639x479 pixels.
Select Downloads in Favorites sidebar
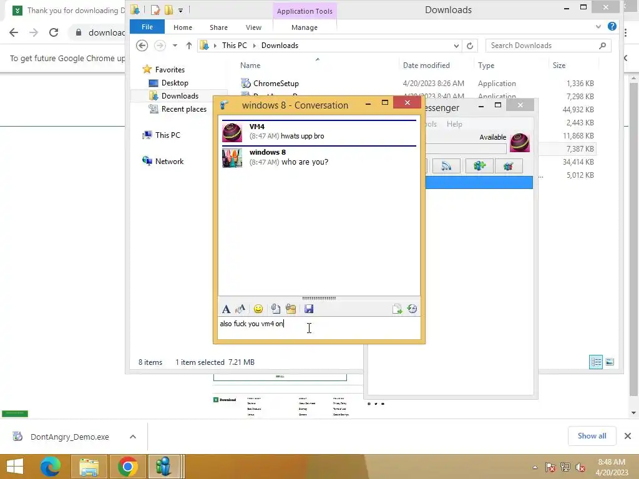(180, 95)
